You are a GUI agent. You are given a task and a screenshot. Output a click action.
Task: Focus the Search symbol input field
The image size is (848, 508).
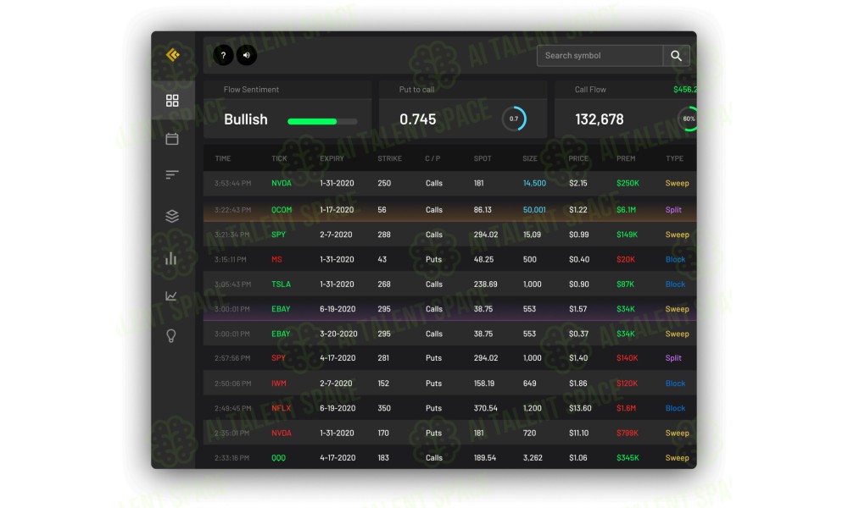pos(600,56)
